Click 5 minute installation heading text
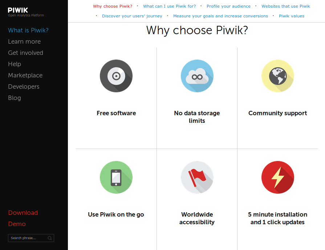This screenshot has width=325, height=250. 277,218
